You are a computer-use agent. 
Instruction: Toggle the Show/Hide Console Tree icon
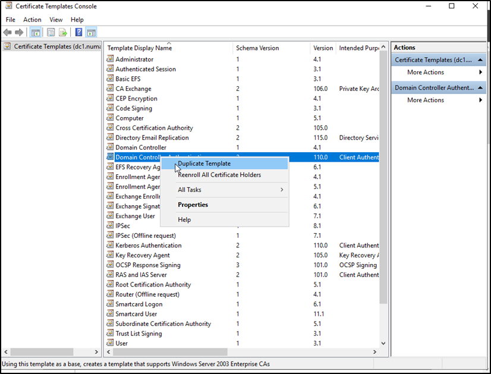(x=36, y=32)
